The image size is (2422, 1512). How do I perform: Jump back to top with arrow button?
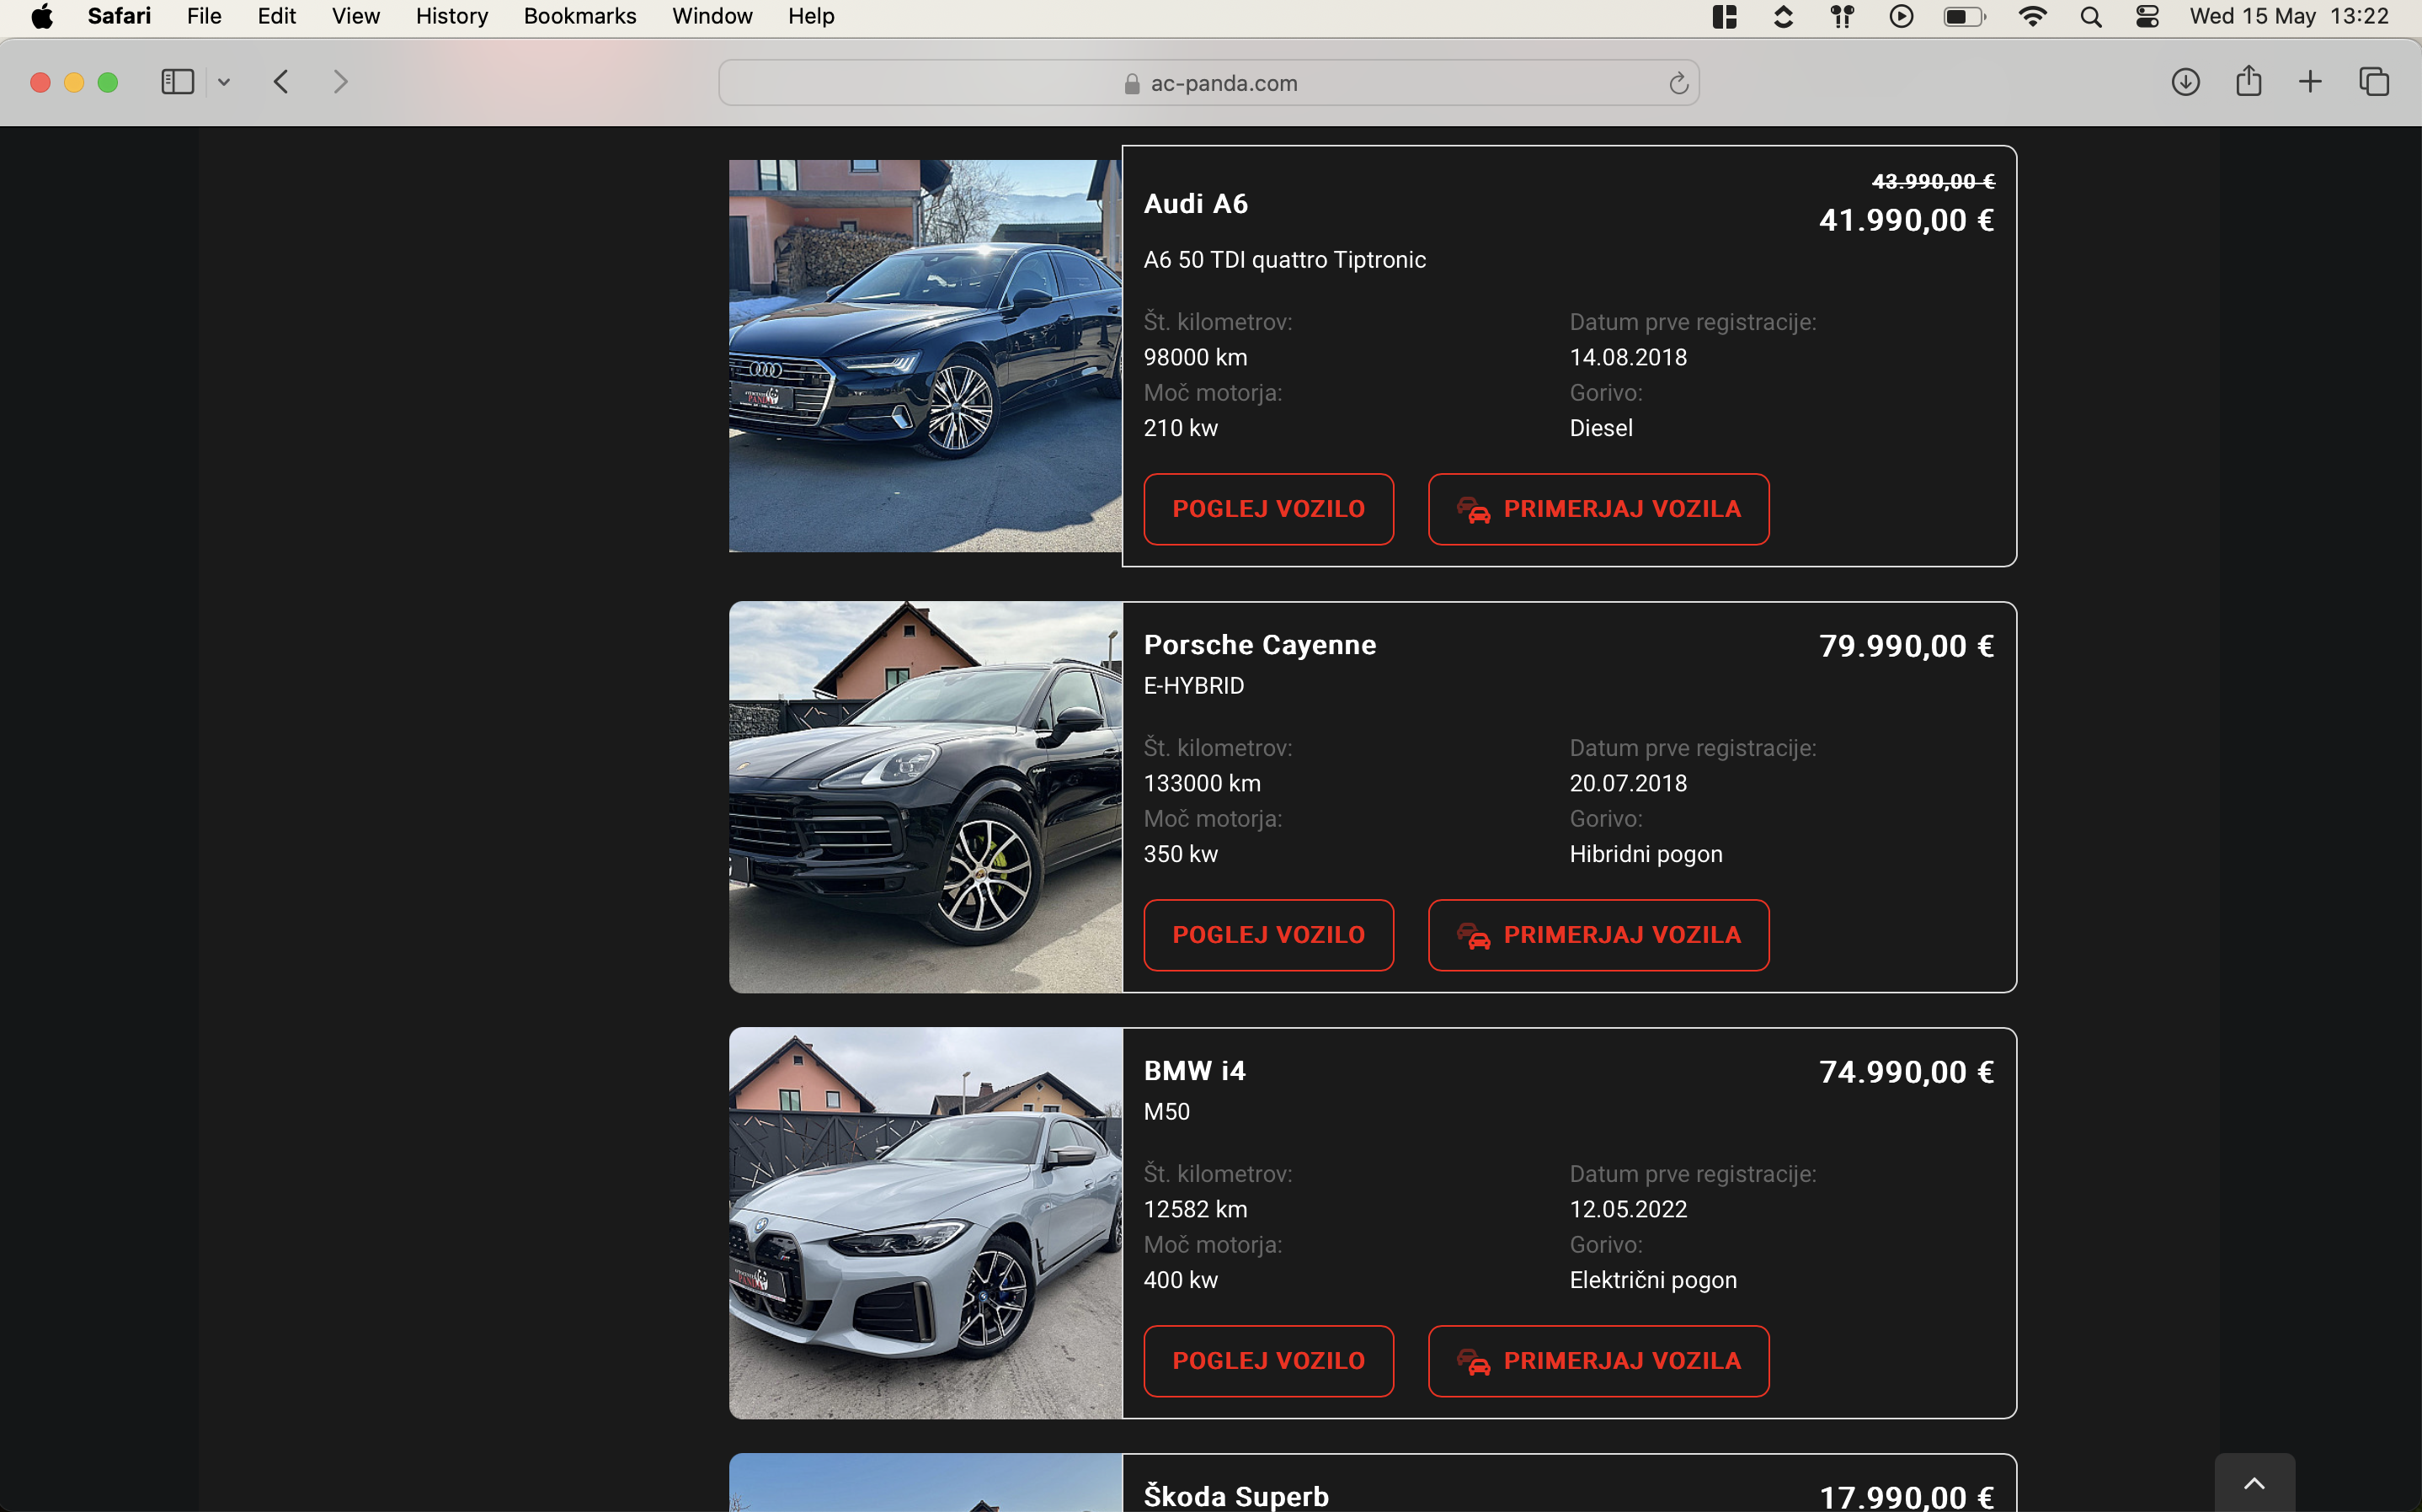click(x=2254, y=1483)
